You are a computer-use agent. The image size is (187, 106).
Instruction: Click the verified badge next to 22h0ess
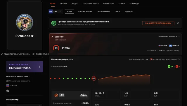[32, 36]
